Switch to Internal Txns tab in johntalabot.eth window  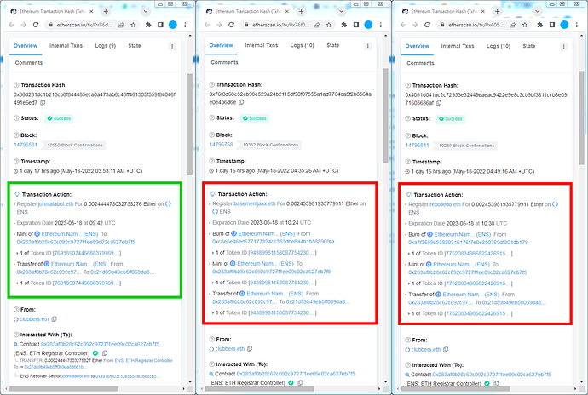[x=66, y=46]
